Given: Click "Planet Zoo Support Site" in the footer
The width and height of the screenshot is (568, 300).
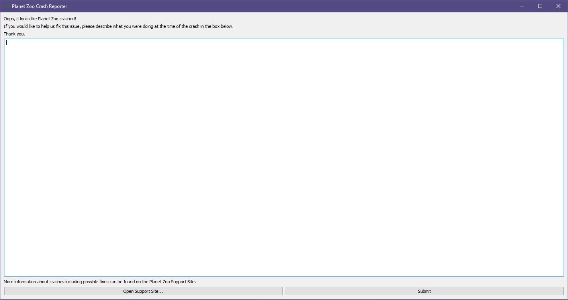Looking at the screenshot, I should [172, 282].
